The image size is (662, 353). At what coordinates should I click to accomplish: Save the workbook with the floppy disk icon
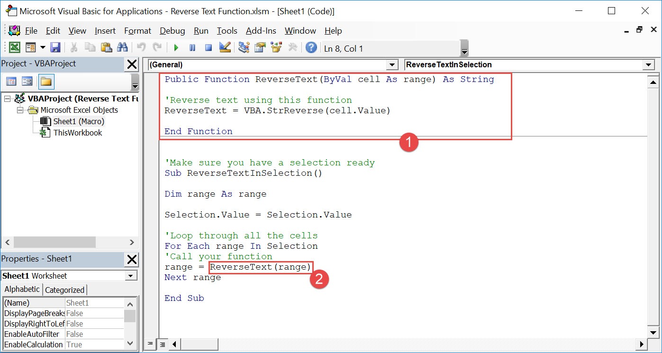(x=55, y=47)
